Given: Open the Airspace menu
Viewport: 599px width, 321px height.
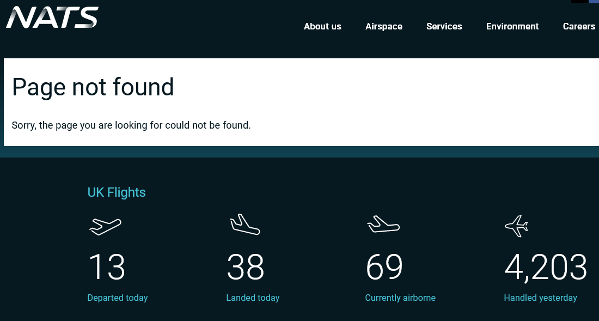Looking at the screenshot, I should [x=383, y=26].
